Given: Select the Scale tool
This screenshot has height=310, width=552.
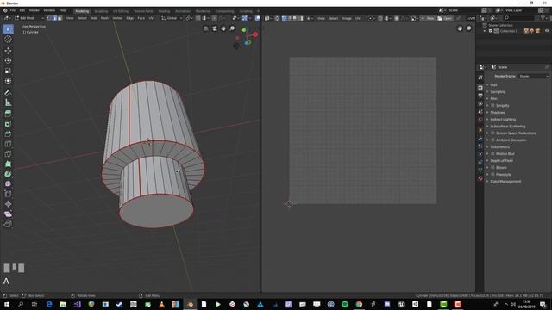Looking at the screenshot, I should coord(8,71).
